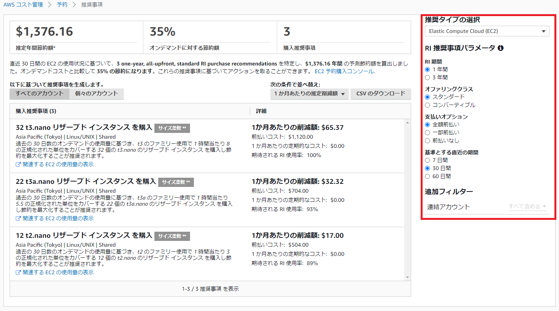The width and height of the screenshot is (559, 311).
Task: Set lookback period to 7 日間
Action: pos(428,160)
